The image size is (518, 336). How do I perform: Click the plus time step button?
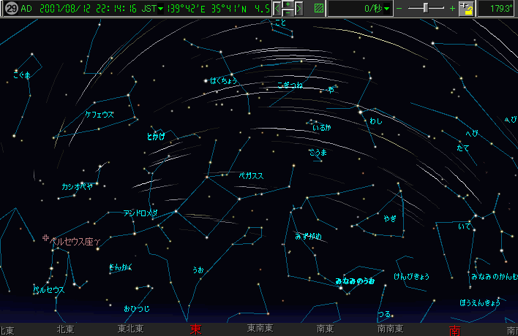point(288,5)
